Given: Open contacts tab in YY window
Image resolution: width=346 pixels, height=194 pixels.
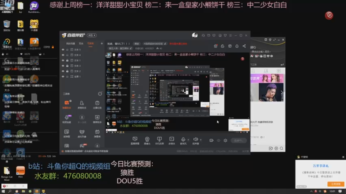Looking at the screenshot, I should point(253,71).
